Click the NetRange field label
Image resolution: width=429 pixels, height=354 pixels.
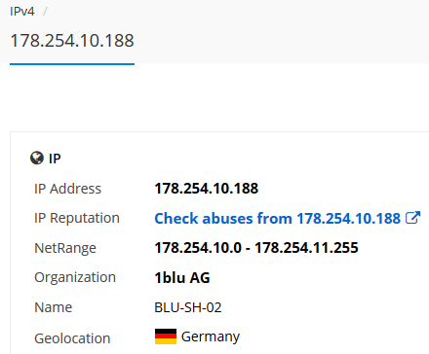(x=65, y=248)
